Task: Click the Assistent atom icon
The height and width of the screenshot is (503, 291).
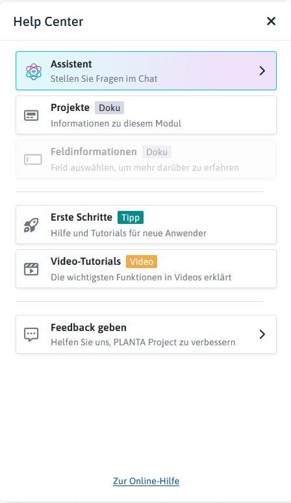Action: (x=34, y=71)
